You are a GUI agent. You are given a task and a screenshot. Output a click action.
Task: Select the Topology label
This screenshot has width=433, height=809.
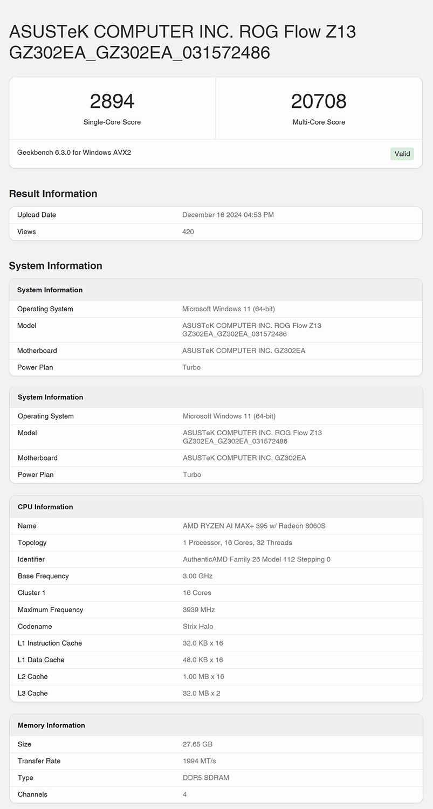click(32, 543)
